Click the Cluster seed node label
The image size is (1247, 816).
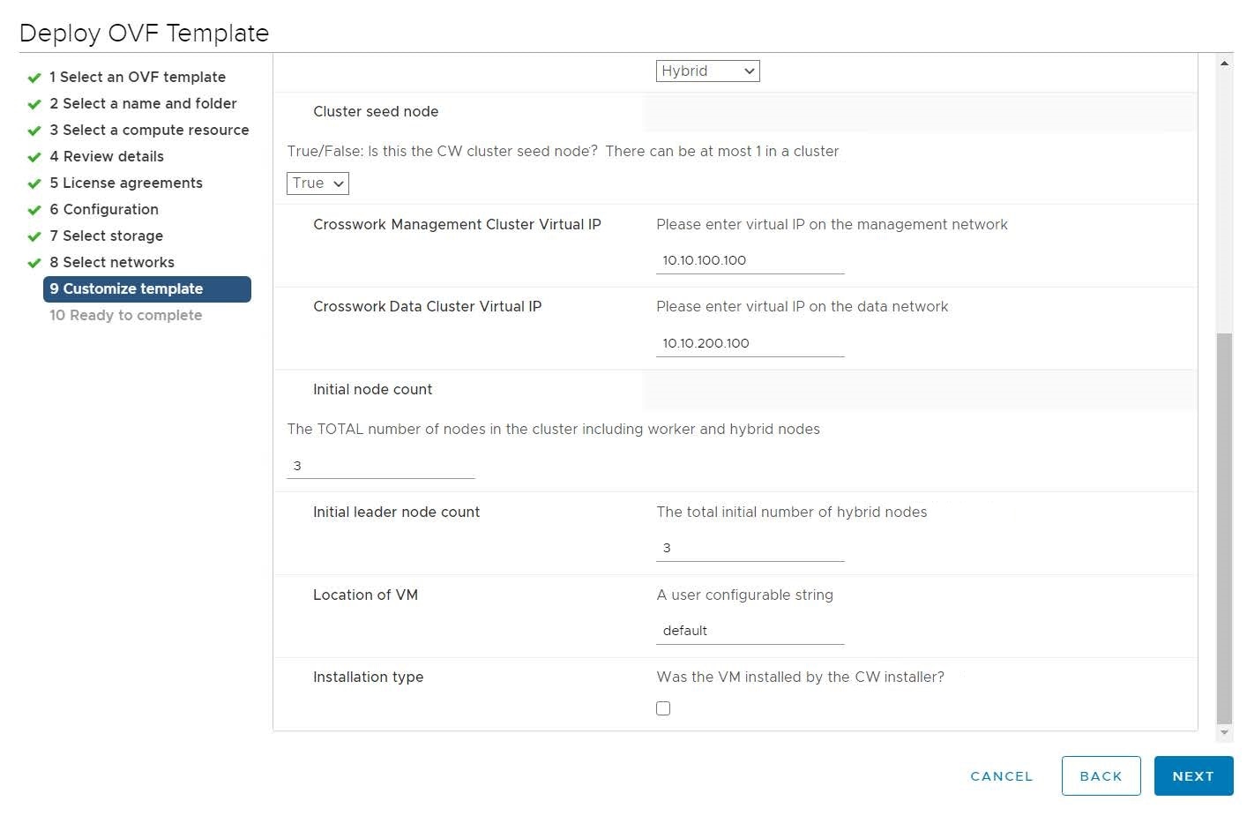pyautogui.click(x=376, y=111)
